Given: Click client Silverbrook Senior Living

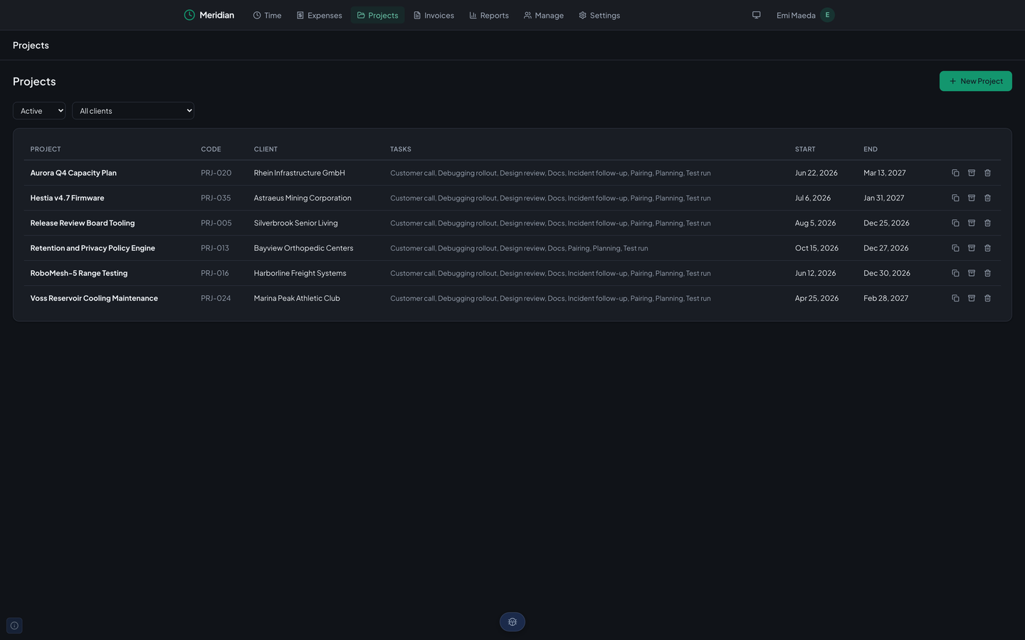Looking at the screenshot, I should click(296, 223).
